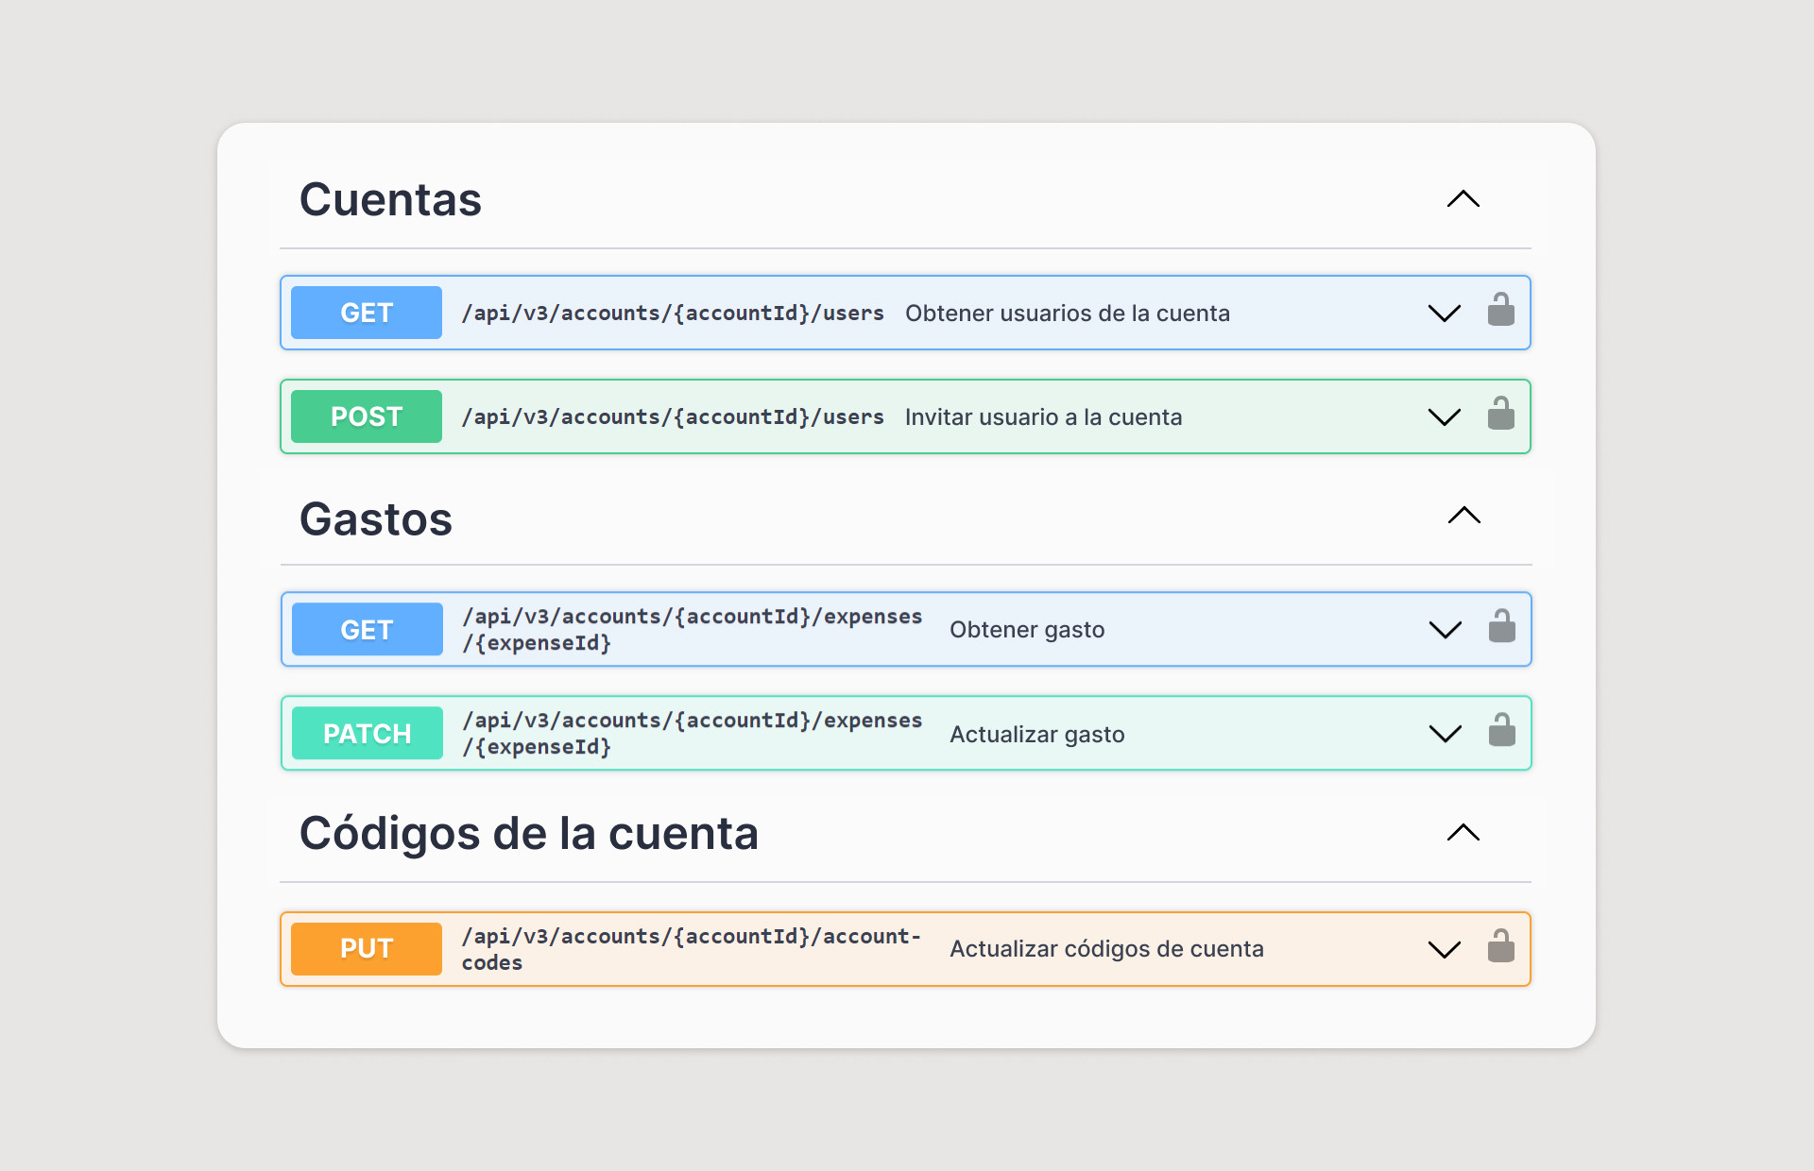Viewport: 1814px width, 1171px height.
Task: Expand the Invitar usuario a la cuenta endpoint
Action: coord(1445,417)
